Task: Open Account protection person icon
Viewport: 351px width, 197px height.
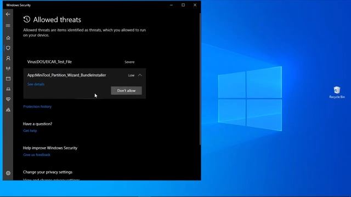Action: pyautogui.click(x=8, y=59)
